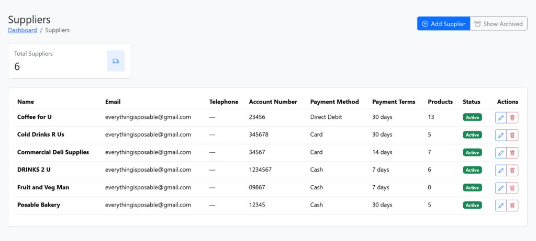Image resolution: width=536 pixels, height=241 pixels.
Task: Edit the Posable Bakery supplier
Action: click(501, 206)
